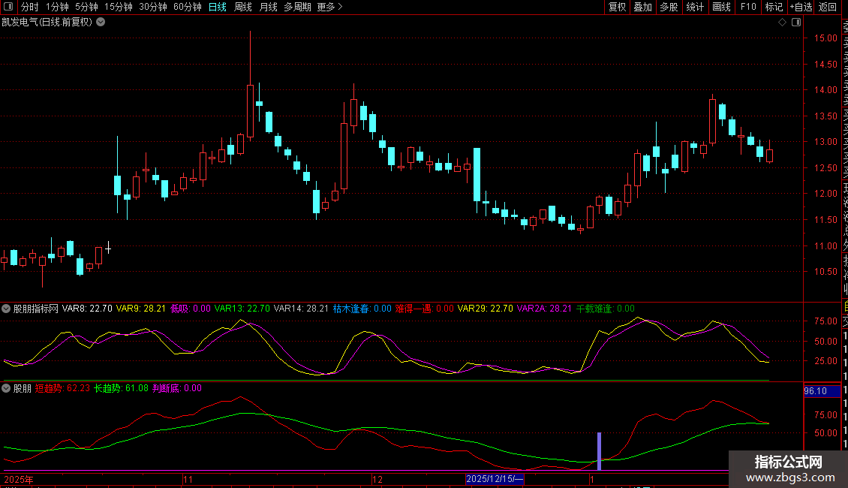The height and width of the screenshot is (488, 848).
Task: Open the 画线 drawing tools
Action: pos(721,7)
